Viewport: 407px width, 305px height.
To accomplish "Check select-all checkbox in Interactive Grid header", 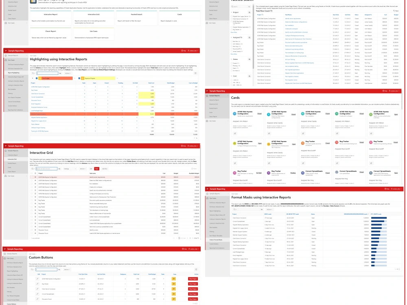I will point(32,173).
